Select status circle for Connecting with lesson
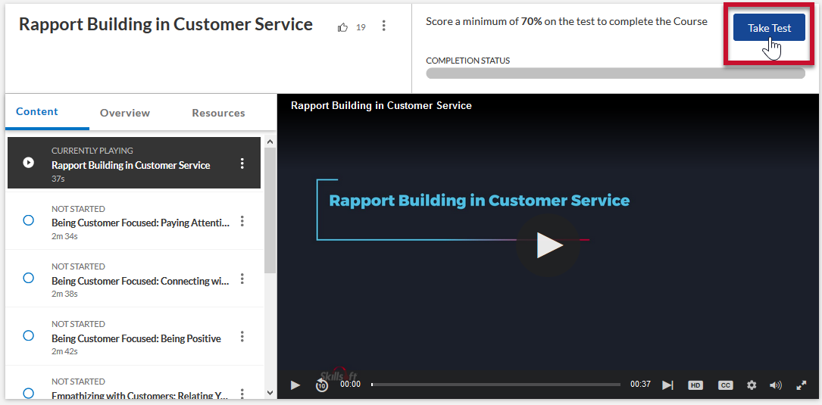The height and width of the screenshot is (405, 822). click(x=29, y=278)
